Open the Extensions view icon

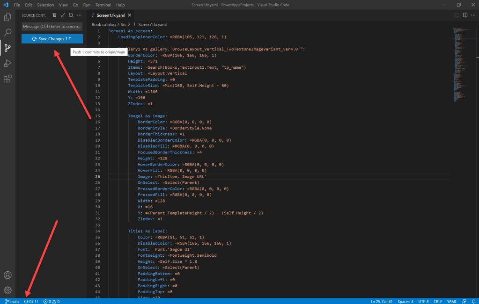pyautogui.click(x=7, y=79)
